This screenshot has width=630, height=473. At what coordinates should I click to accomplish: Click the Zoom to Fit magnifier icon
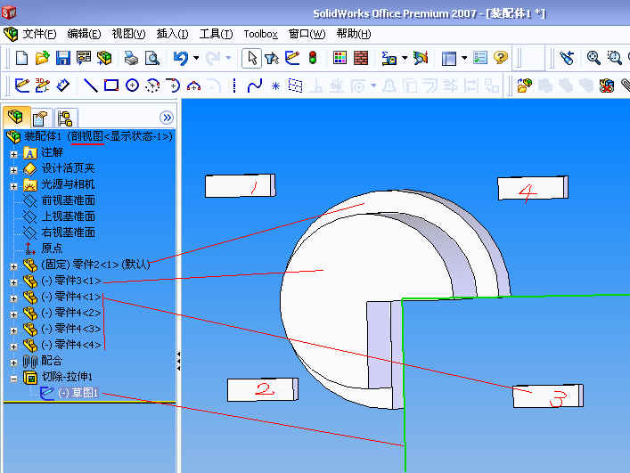click(593, 58)
